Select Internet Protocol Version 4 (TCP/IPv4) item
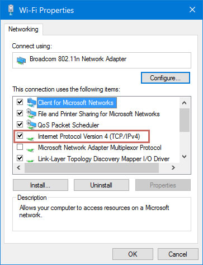This screenshot has height=265, width=203. click(x=89, y=136)
